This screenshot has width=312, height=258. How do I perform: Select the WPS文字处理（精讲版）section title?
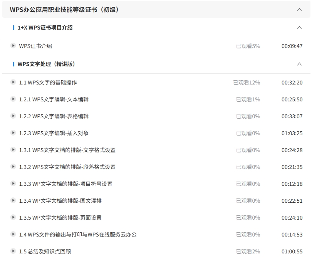[46, 64]
